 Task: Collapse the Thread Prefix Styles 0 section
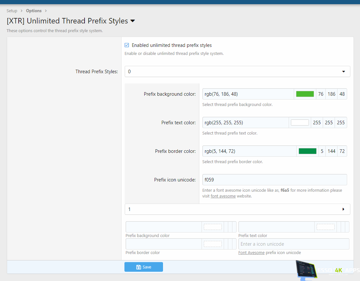point(343,72)
